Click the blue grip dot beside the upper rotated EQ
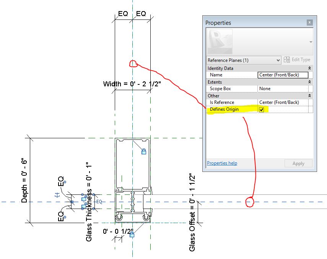The height and width of the screenshot is (259, 327). (x=65, y=182)
